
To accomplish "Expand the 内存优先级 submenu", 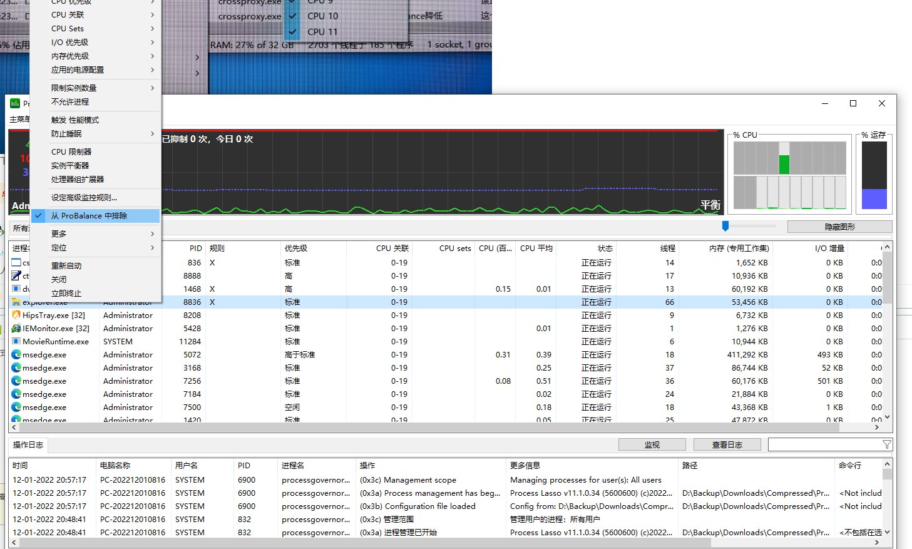I will pos(96,56).
